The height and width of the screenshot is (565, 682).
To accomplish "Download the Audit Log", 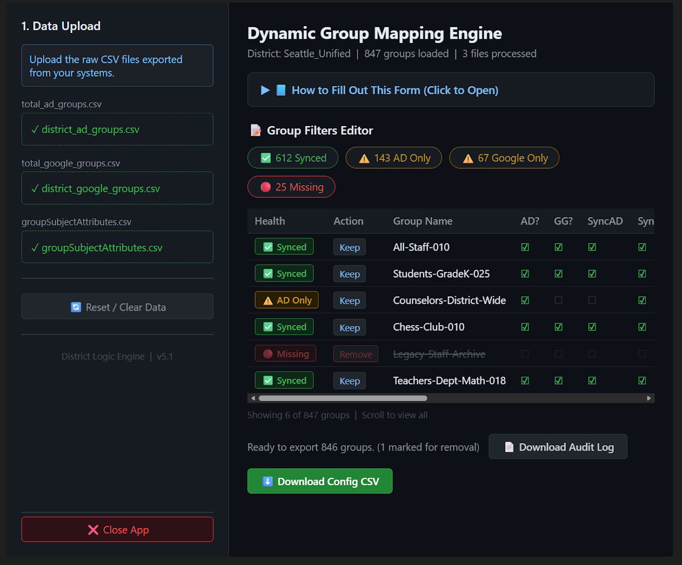I will pyautogui.click(x=558, y=447).
